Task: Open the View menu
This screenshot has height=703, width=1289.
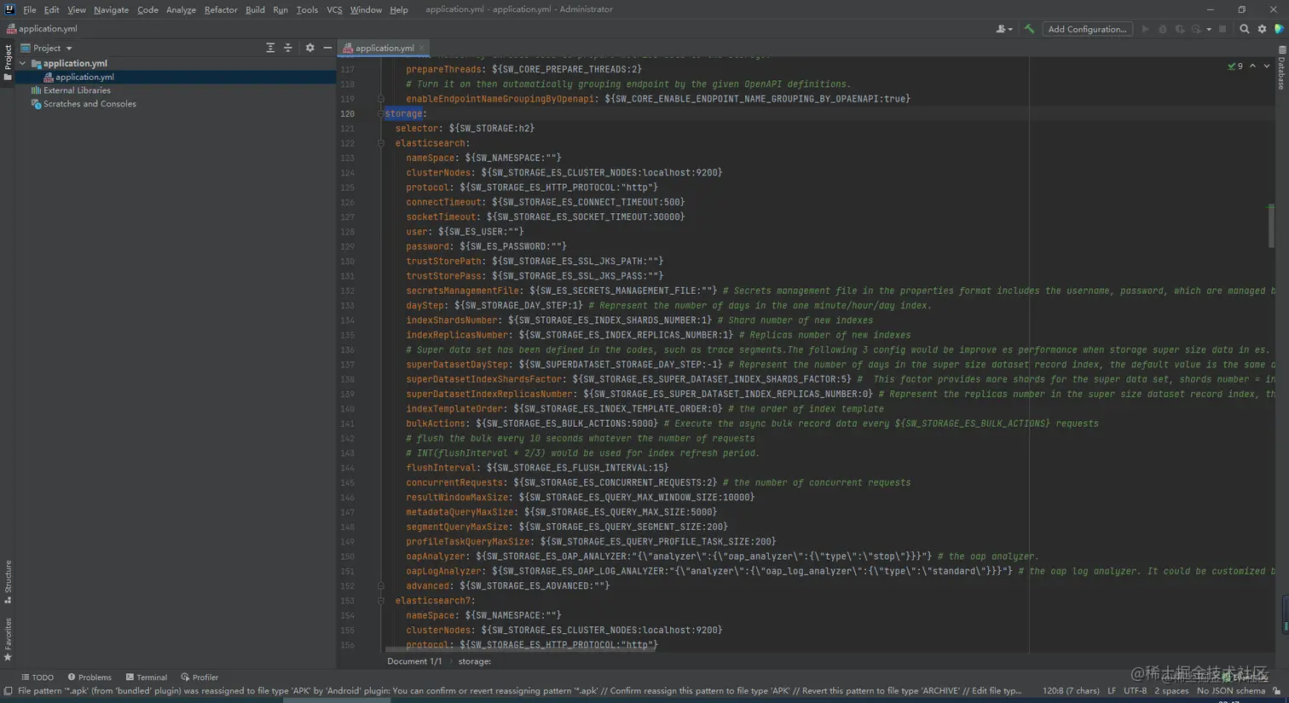Action: click(x=77, y=9)
